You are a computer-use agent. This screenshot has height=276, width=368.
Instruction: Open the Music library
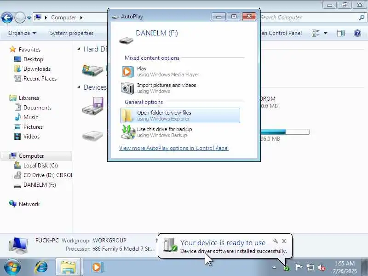point(31,117)
